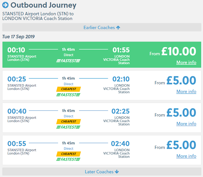Click the Fastest badge on 00:10 coach

(69, 61)
